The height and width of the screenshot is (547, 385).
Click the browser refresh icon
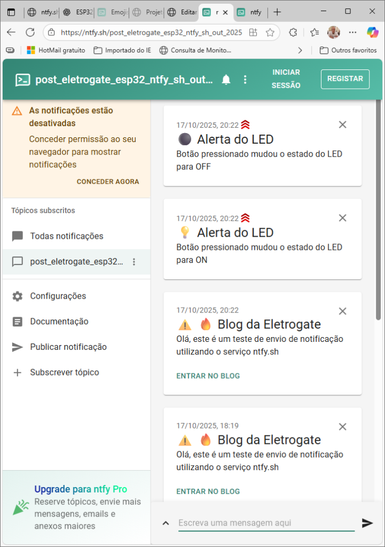(x=30, y=32)
